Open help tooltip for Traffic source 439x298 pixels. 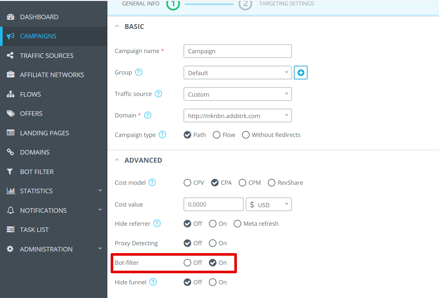tap(158, 94)
